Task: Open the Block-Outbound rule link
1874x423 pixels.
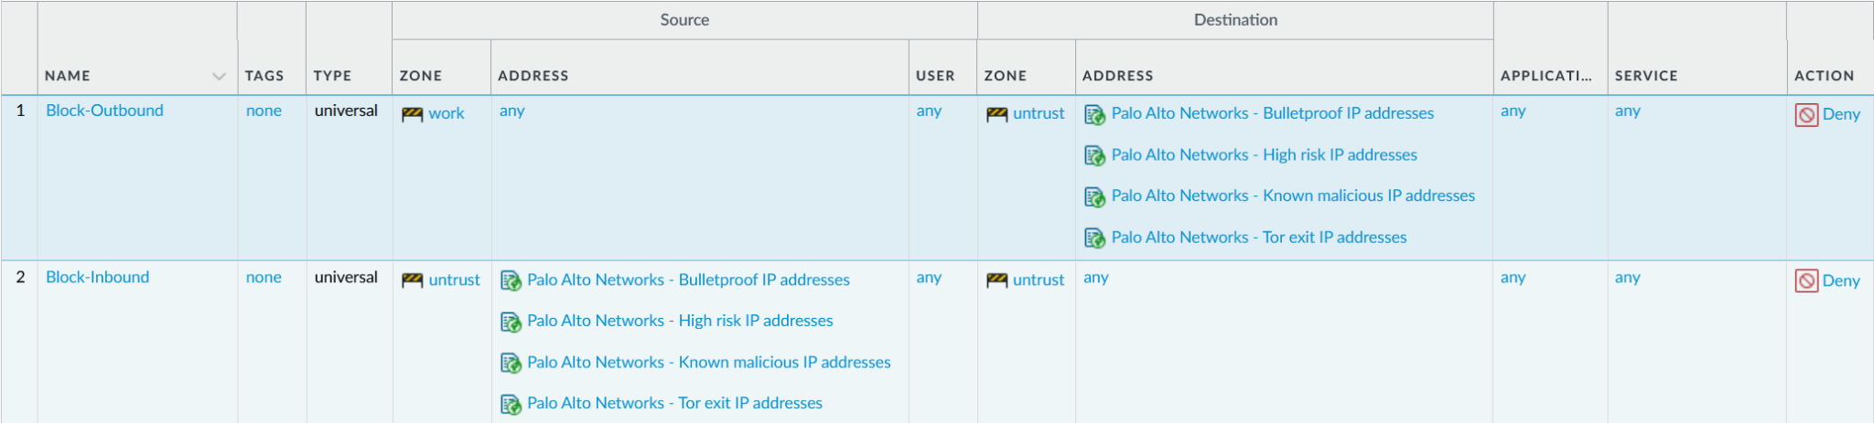Action: pyautogui.click(x=104, y=111)
